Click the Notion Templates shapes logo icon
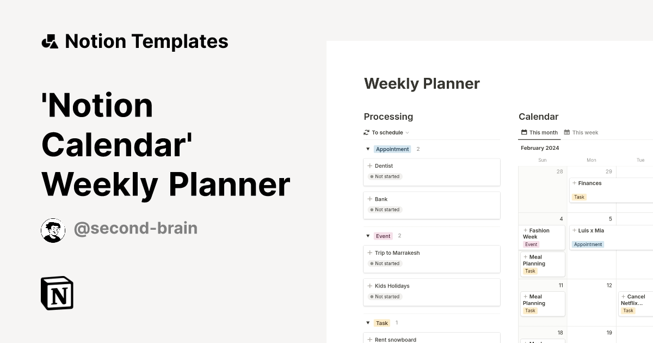653x343 pixels. point(50,41)
